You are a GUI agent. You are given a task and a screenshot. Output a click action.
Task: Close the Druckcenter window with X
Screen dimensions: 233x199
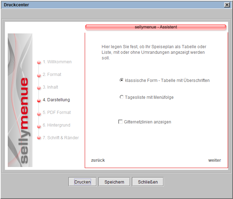click(x=226, y=5)
